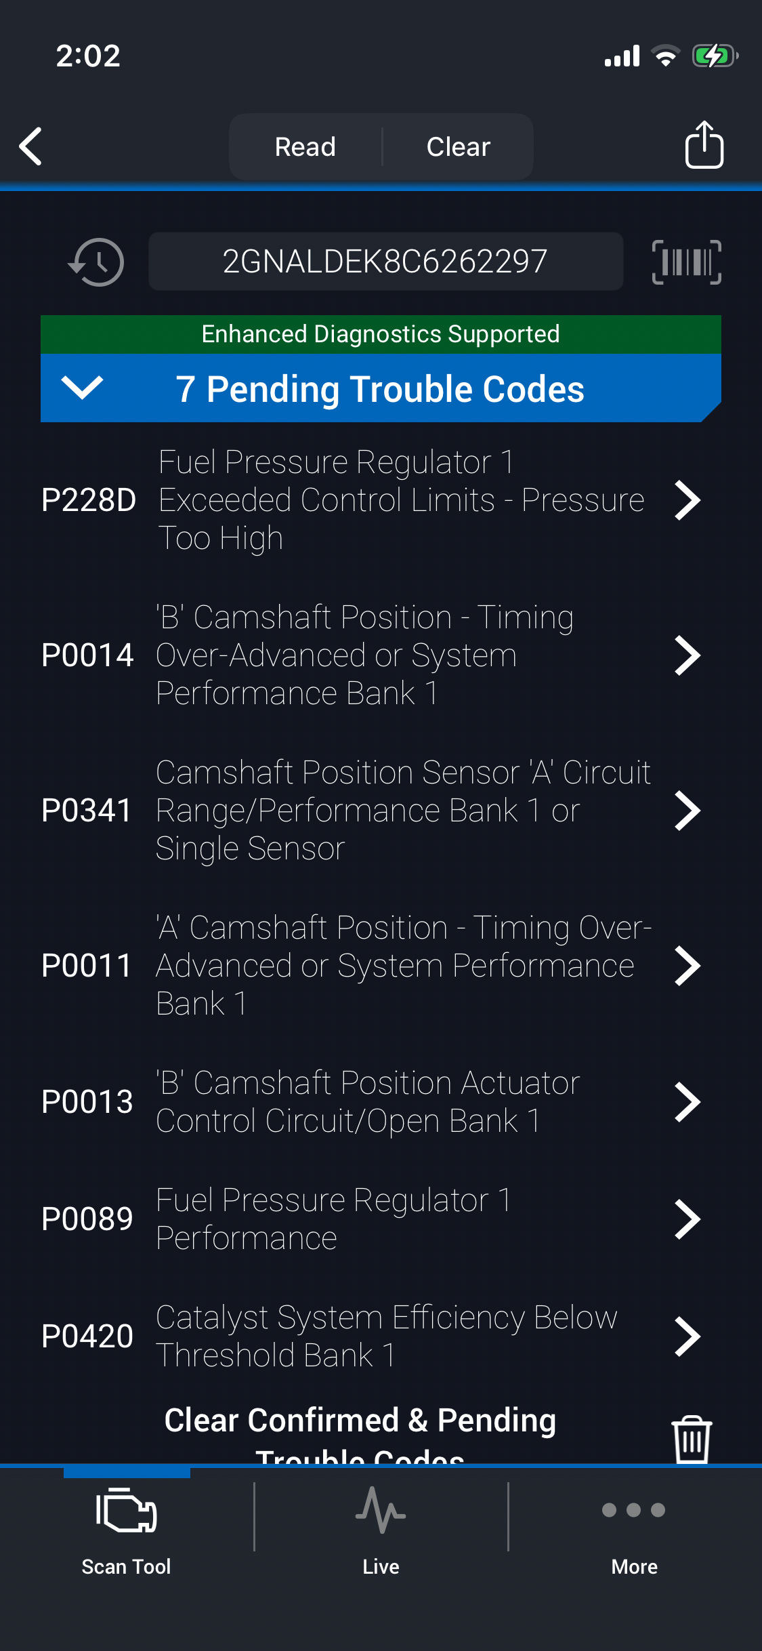This screenshot has width=762, height=1651.
Task: Scan VIN with barcode icon
Action: (686, 262)
